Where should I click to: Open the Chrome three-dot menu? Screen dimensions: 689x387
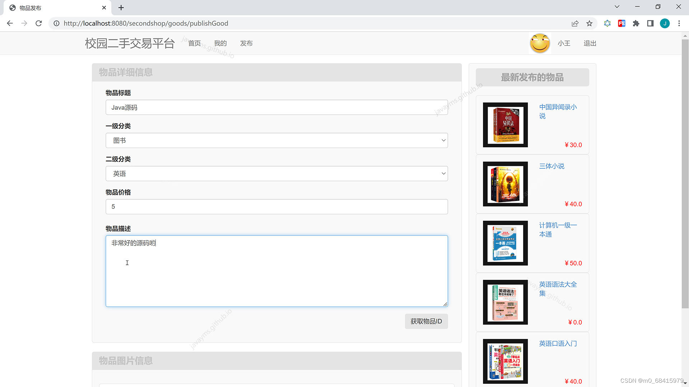click(679, 23)
